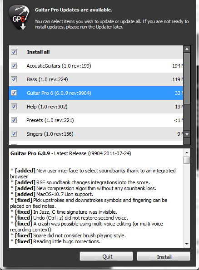Click the Guitar Pro Updates are available heading
199x270 pixels.
(74, 10)
